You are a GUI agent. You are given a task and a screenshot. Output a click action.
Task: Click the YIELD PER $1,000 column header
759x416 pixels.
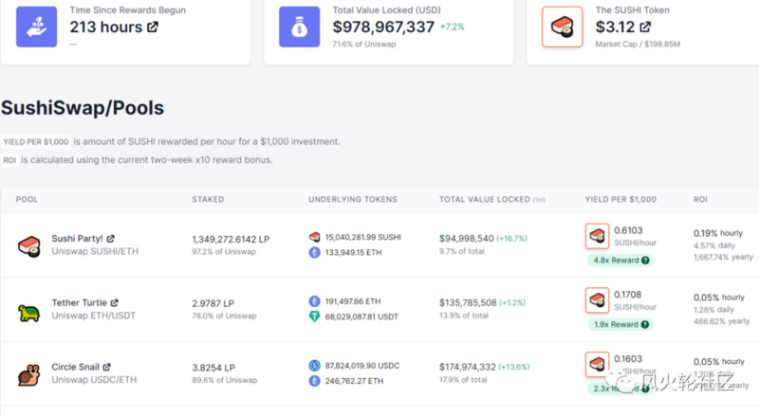620,199
